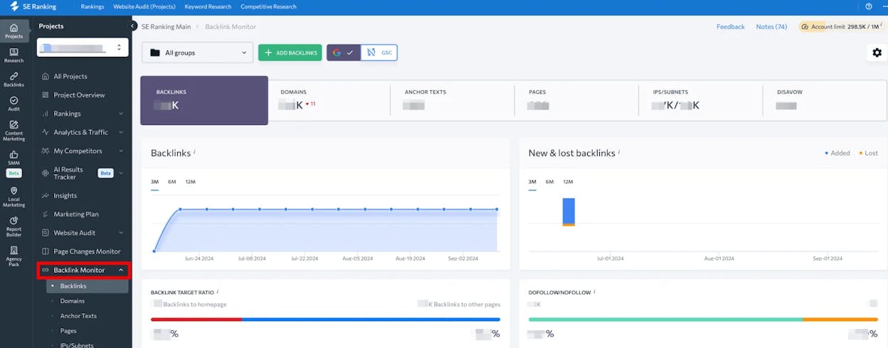Click the ADD BACKLINKS button
The width and height of the screenshot is (888, 348).
tap(290, 53)
